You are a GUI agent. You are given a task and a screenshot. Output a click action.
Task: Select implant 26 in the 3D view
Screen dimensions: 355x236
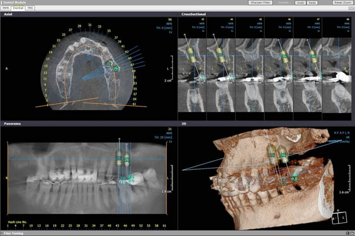[x=283, y=155]
